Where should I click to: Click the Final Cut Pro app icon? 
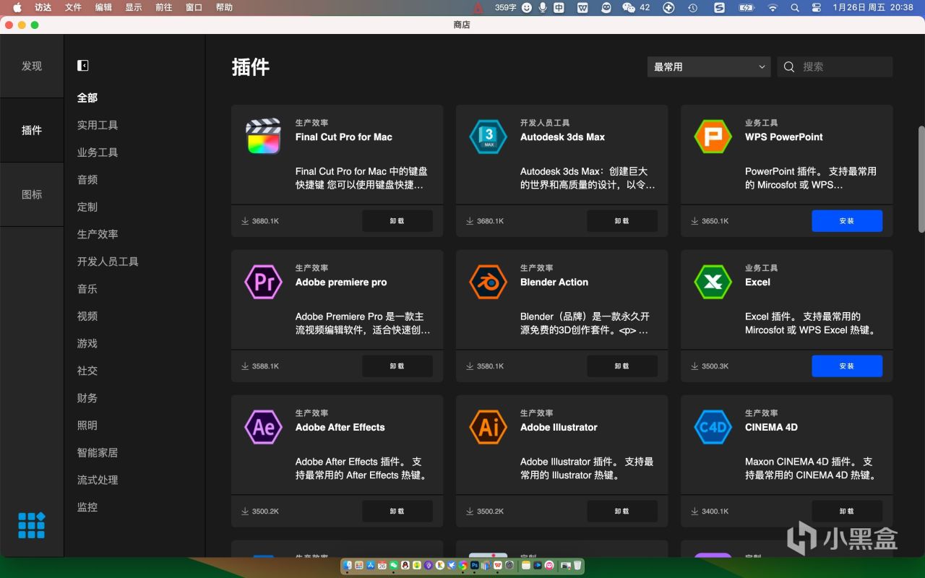tap(263, 137)
